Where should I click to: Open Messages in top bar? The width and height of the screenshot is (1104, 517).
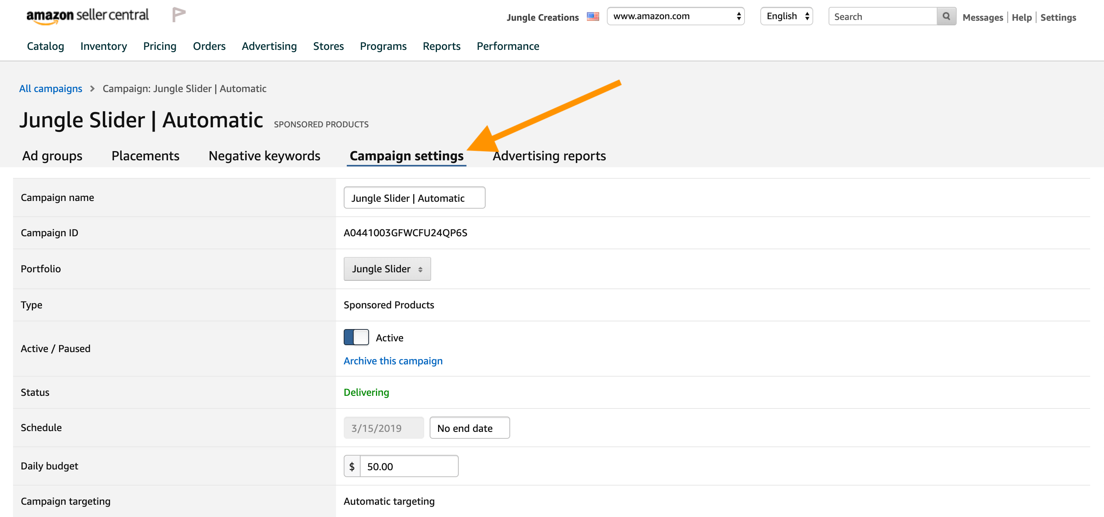click(982, 18)
